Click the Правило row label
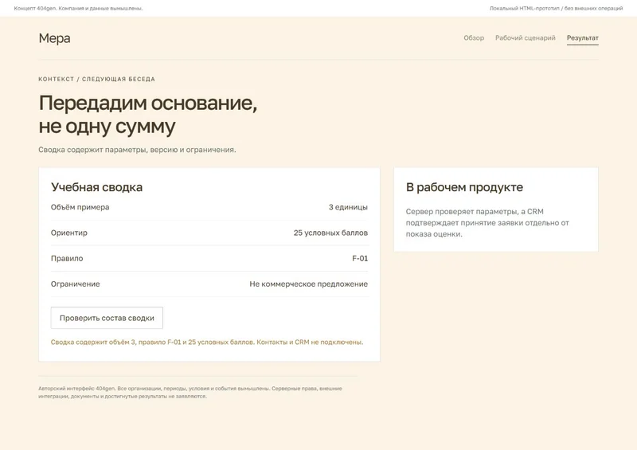The height and width of the screenshot is (450, 637). 67,259
